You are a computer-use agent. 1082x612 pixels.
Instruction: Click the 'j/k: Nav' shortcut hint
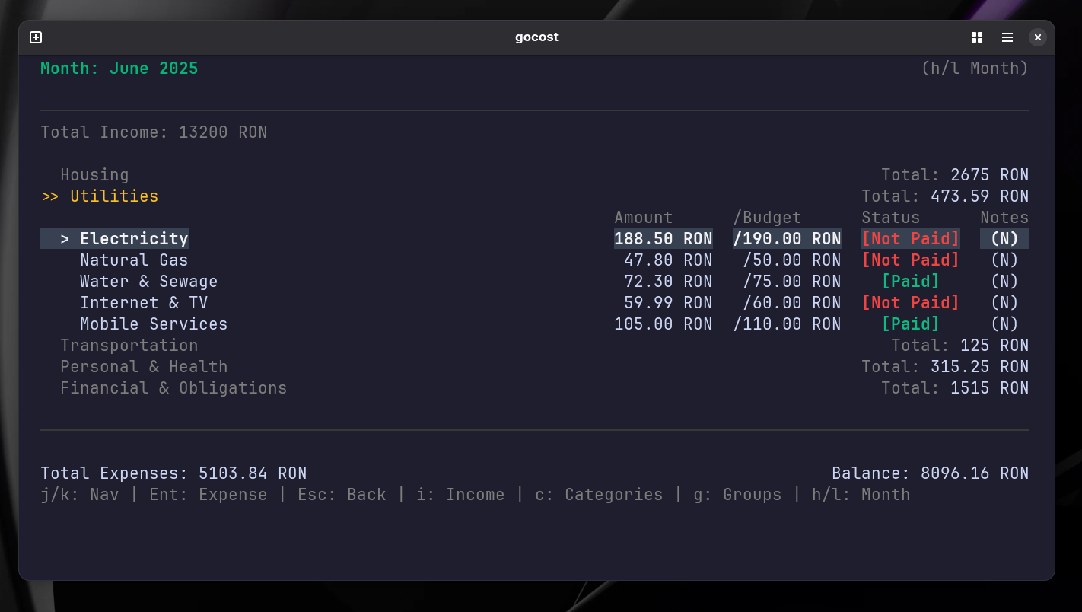click(80, 495)
